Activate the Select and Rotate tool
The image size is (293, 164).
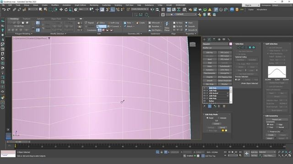(x=66, y=9)
